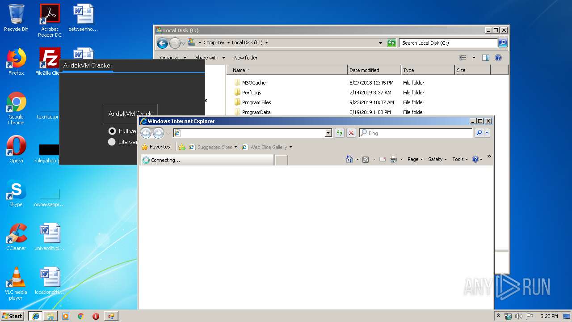Click the Computer breadcrumb in Explorer address bar
572x322 pixels.
214,43
